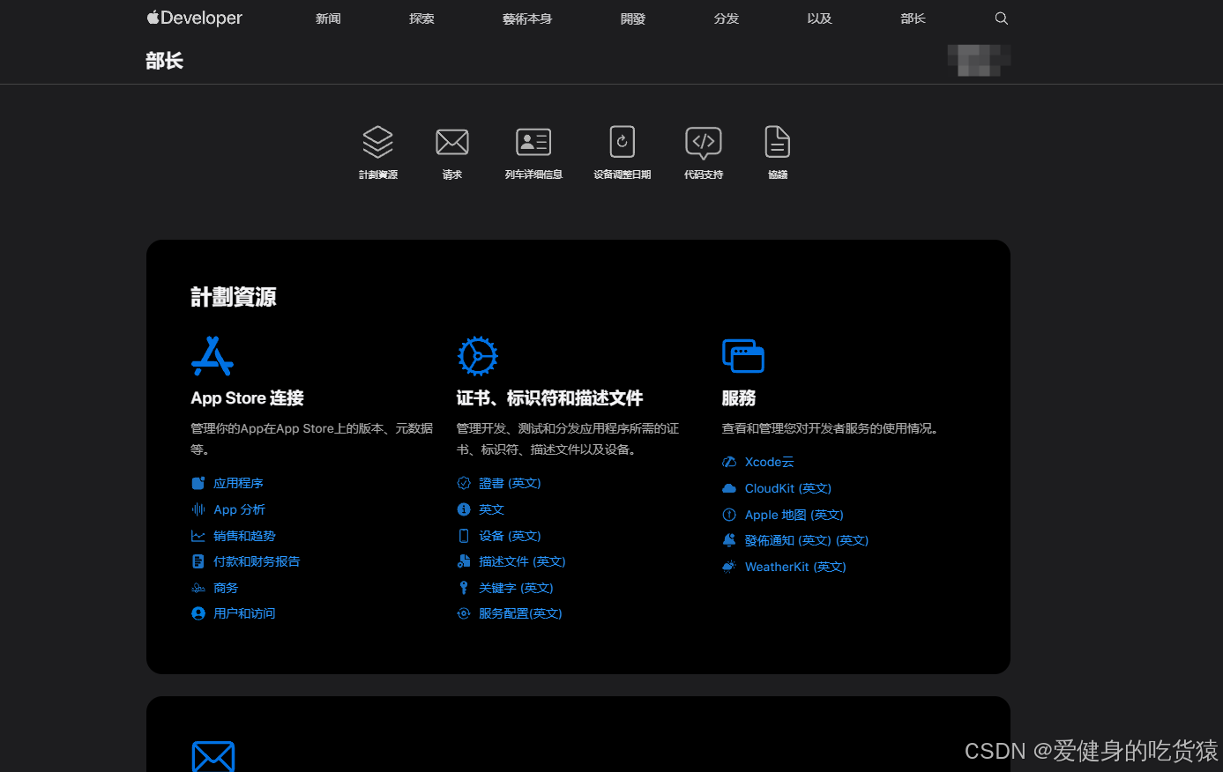Open the 代码支持 code bubble icon
This screenshot has width=1223, height=772.
704,143
